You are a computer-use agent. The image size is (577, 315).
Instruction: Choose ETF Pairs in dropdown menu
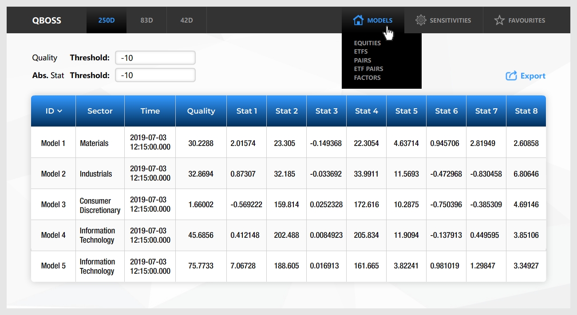pyautogui.click(x=368, y=69)
